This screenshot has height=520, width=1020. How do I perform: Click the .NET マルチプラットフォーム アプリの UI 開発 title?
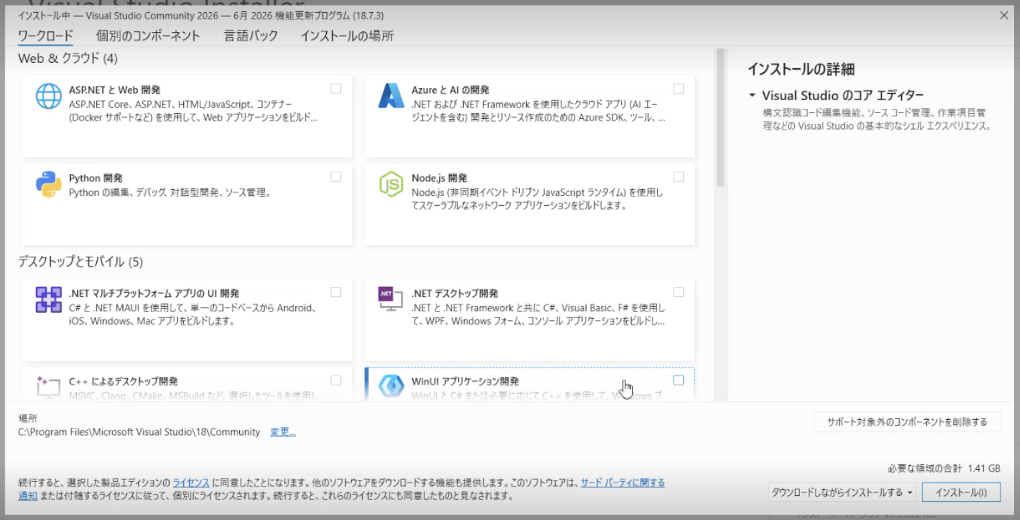(154, 293)
